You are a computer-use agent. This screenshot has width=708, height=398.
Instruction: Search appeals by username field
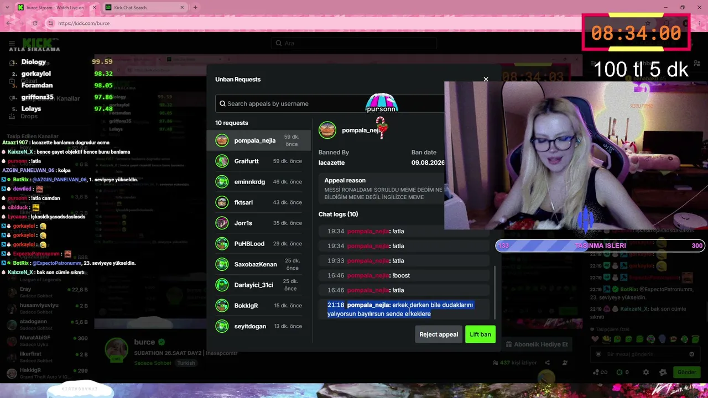[330, 103]
